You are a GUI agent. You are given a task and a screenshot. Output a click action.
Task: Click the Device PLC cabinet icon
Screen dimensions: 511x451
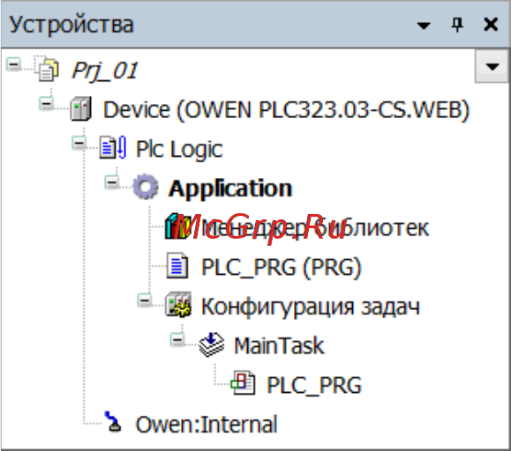(81, 109)
